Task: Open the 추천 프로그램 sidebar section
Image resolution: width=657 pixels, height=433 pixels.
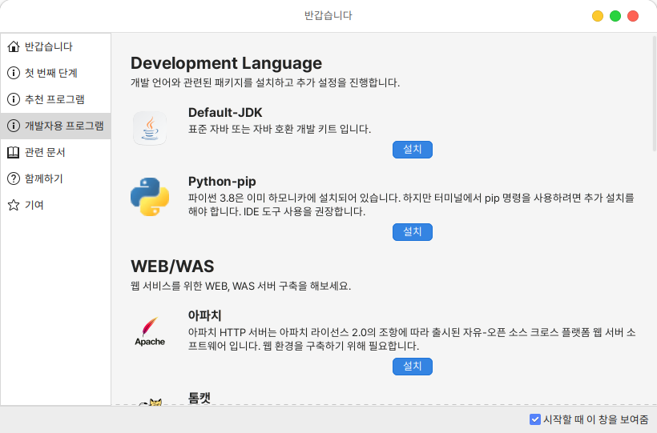Action: (54, 99)
